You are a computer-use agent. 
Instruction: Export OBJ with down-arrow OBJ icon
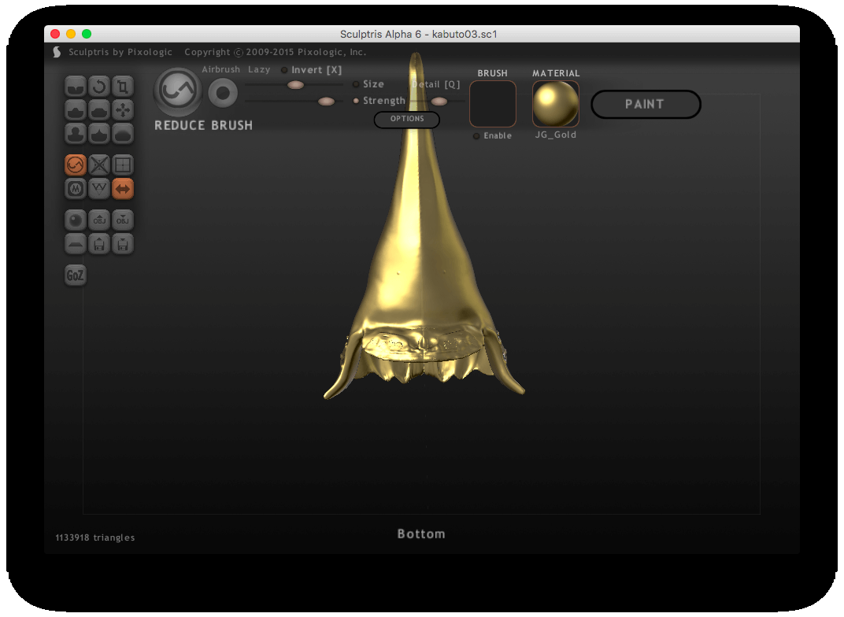pyautogui.click(x=123, y=220)
